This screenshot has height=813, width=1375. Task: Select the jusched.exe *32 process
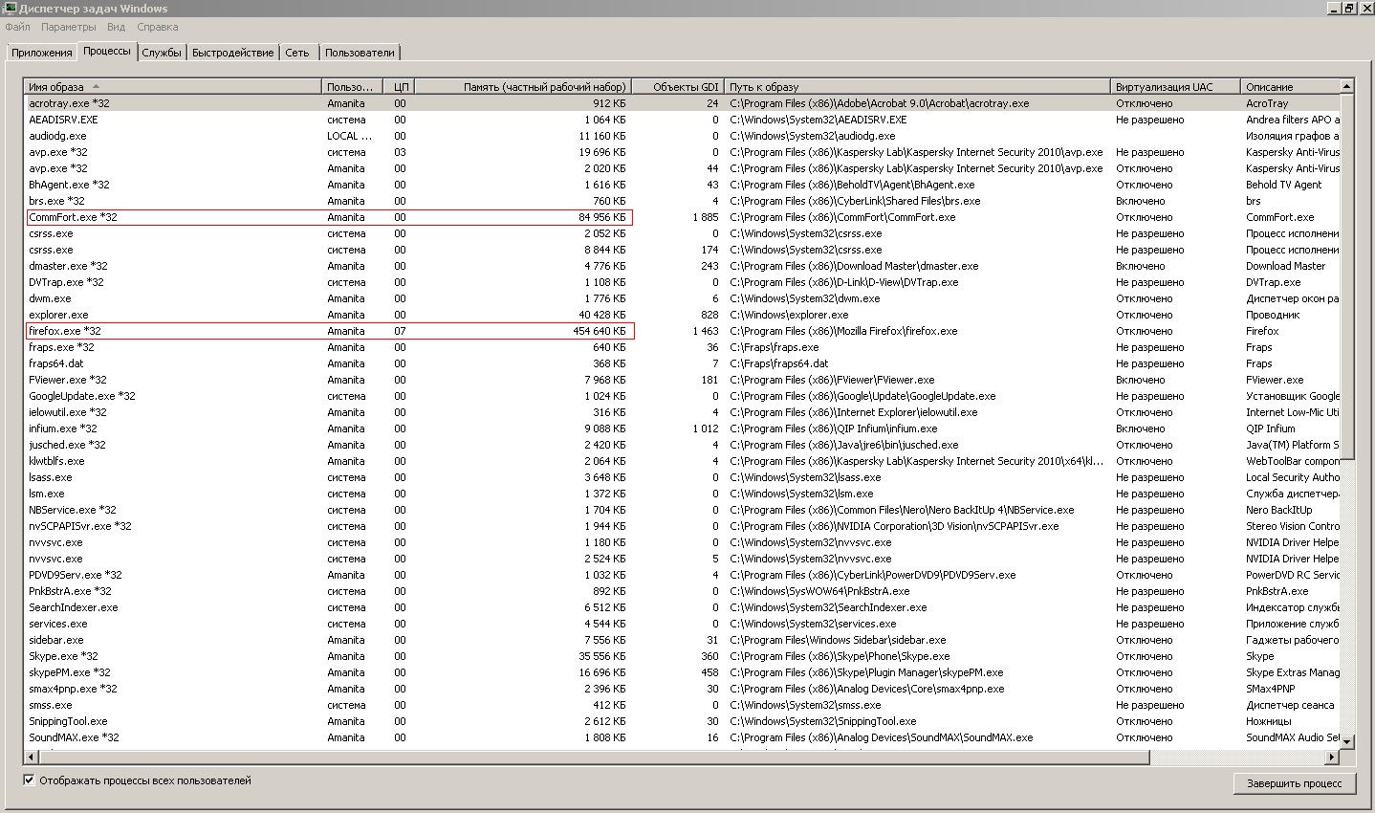coord(683,445)
